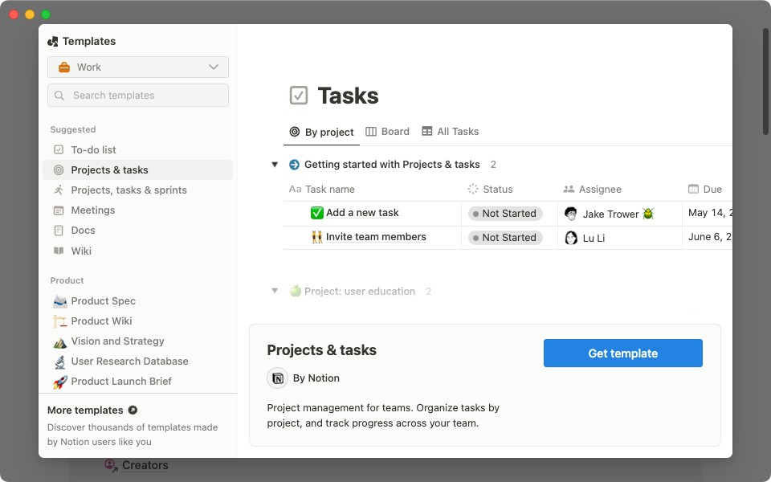The width and height of the screenshot is (771, 482).
Task: Open More templates link
Action: click(x=84, y=410)
